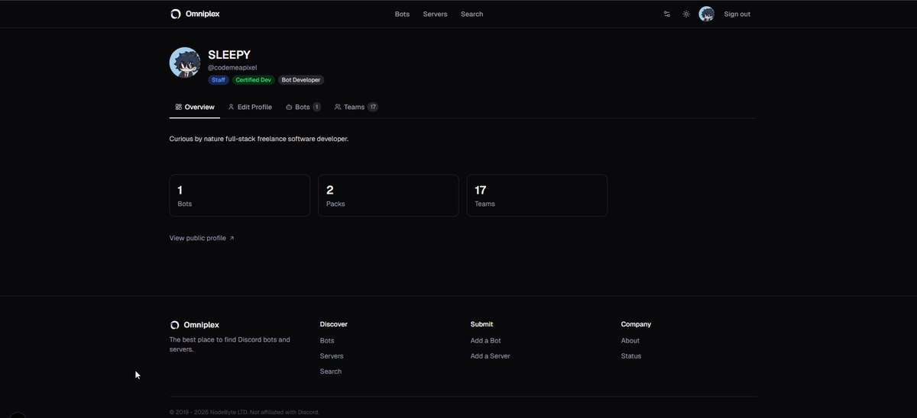Click the small user avatar in header
This screenshot has height=418, width=917.
[706, 14]
